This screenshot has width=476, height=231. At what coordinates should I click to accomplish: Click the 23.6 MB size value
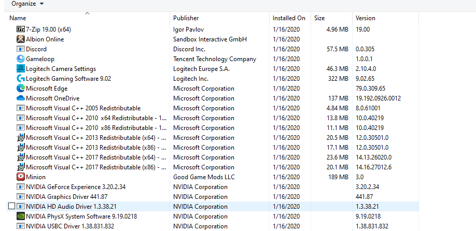(x=337, y=157)
